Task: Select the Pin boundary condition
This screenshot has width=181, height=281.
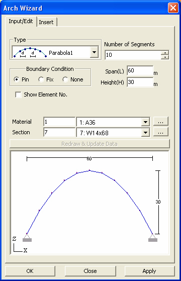Action: [x=17, y=79]
